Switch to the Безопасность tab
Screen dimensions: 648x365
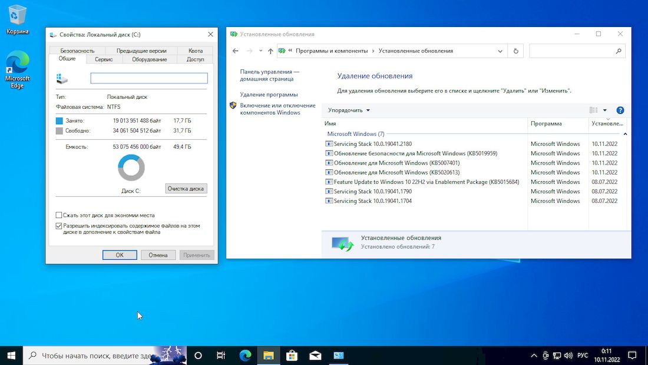coord(77,51)
